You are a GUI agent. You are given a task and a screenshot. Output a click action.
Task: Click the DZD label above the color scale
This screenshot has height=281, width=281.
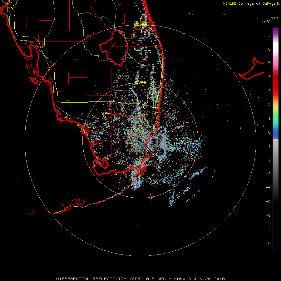274,19
